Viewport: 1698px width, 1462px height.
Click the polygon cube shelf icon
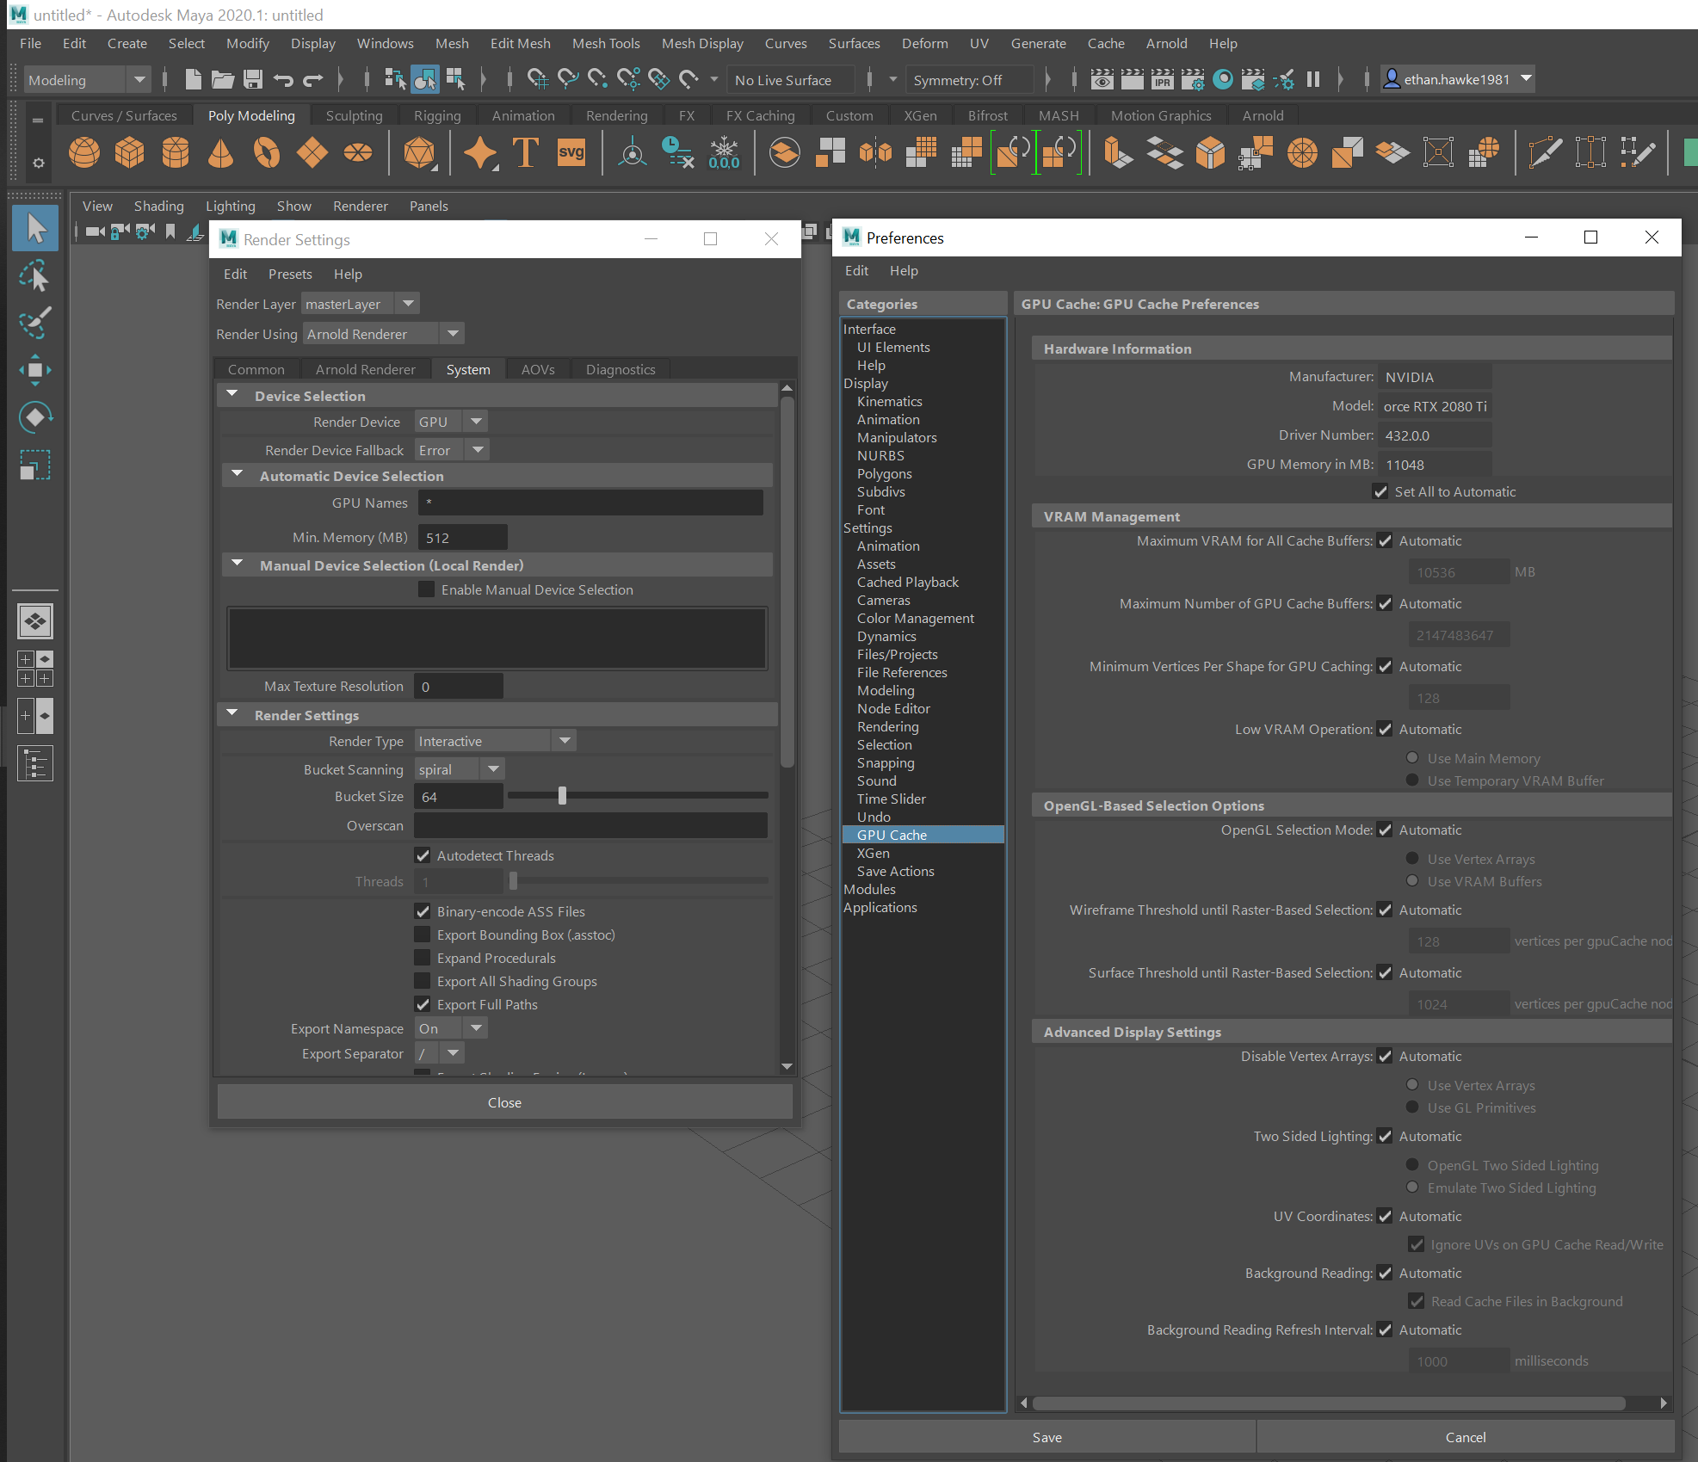coord(130,153)
